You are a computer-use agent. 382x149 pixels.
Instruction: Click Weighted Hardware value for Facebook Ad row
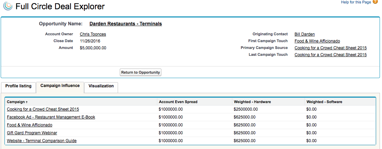click(245, 117)
